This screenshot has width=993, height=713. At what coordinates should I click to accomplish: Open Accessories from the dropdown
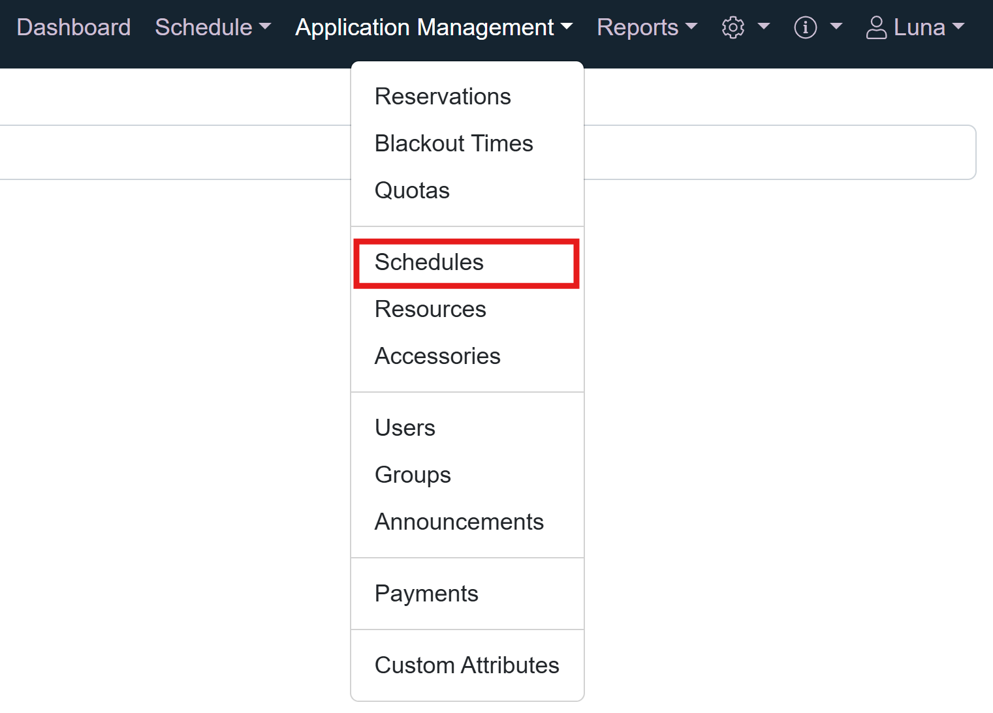coord(437,356)
